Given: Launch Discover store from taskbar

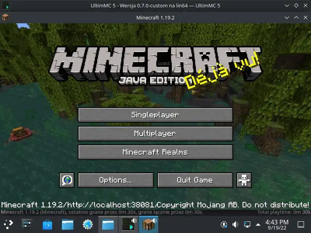Looking at the screenshot, I should [47, 224].
